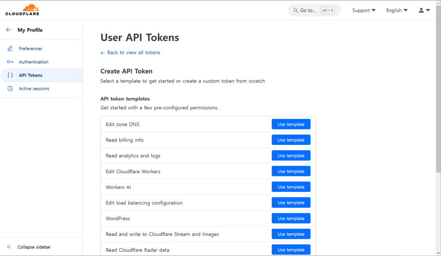Open the Authentication sidebar item

[x=34, y=62]
